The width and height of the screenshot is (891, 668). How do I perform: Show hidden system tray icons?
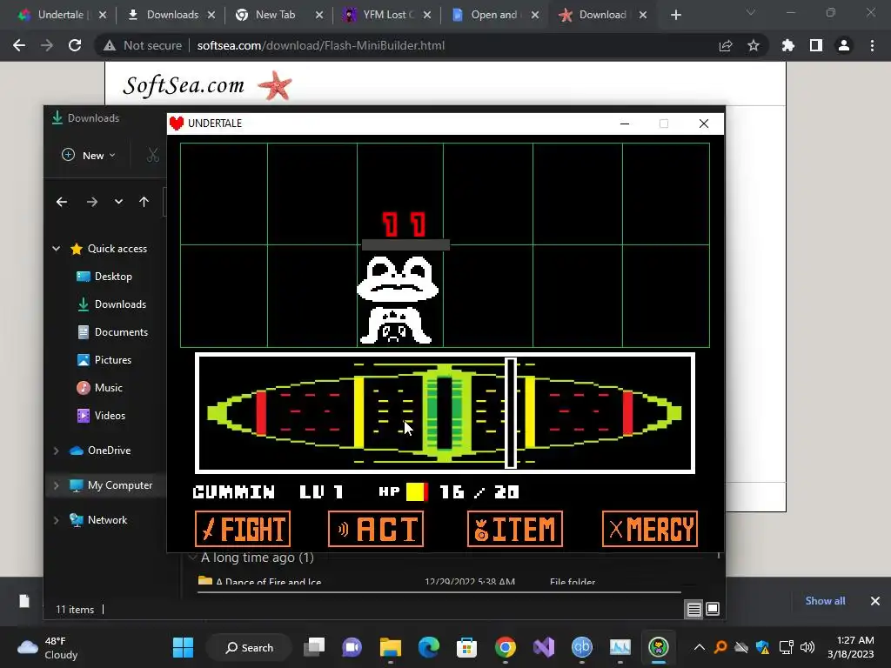(x=700, y=647)
